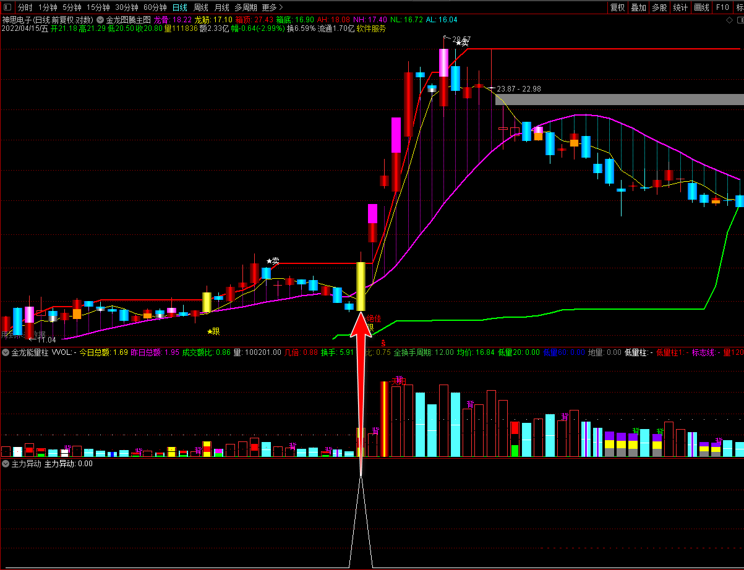Select the 1分钟 period tab

coord(48,7)
